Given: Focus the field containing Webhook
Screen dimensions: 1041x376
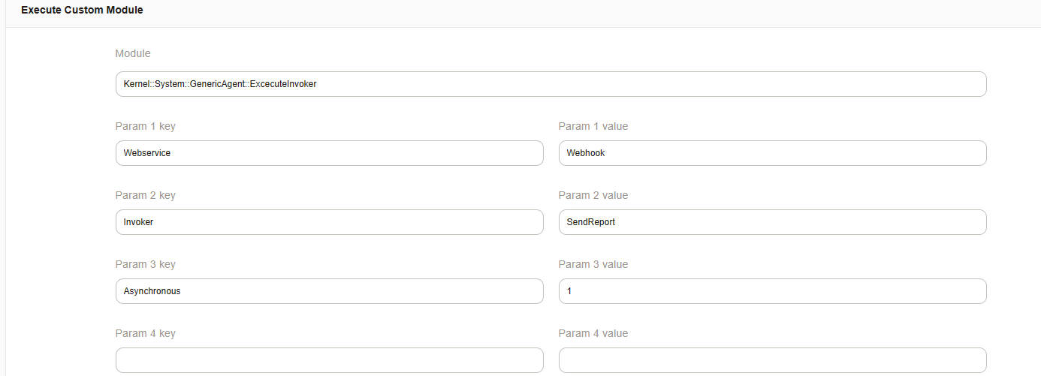Looking at the screenshot, I should pos(772,153).
